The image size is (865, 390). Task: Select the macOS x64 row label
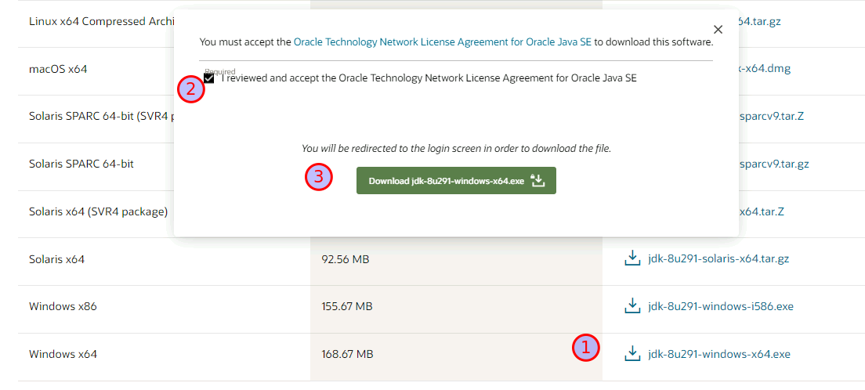(58, 69)
